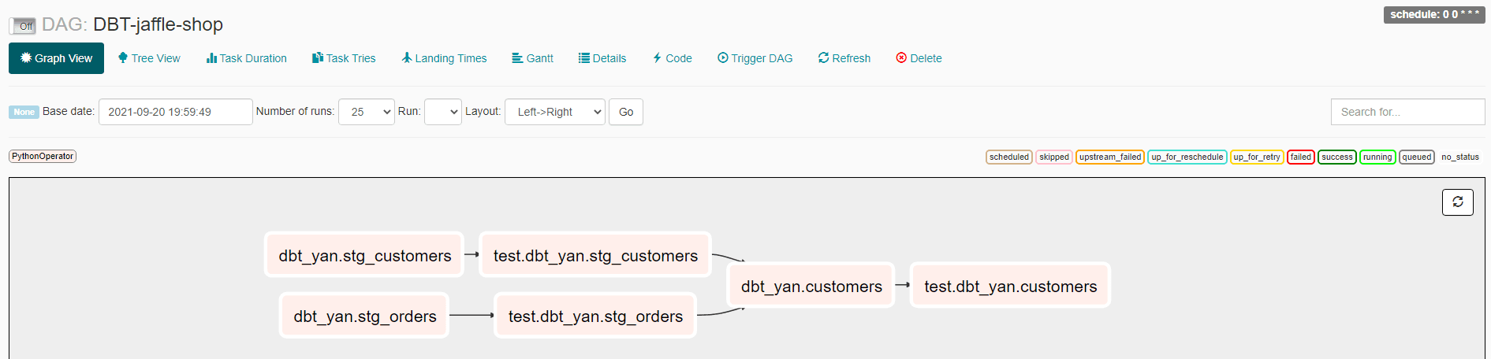Open the Details page

point(602,58)
